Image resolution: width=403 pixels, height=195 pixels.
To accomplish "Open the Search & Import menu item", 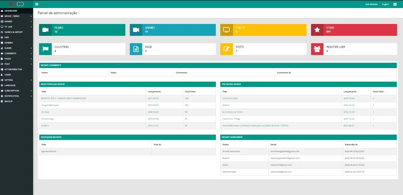I will pos(17,32).
